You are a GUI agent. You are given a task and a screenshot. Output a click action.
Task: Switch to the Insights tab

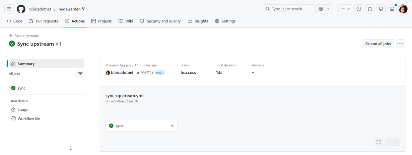pyautogui.click(x=198, y=21)
